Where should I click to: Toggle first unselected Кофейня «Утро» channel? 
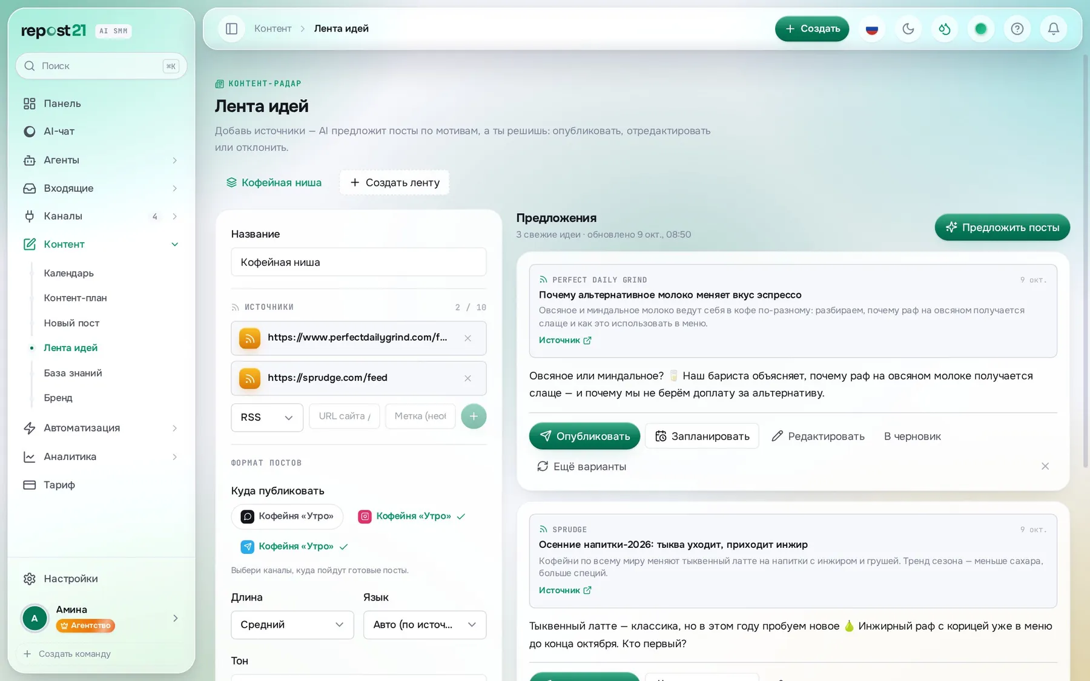(x=287, y=516)
